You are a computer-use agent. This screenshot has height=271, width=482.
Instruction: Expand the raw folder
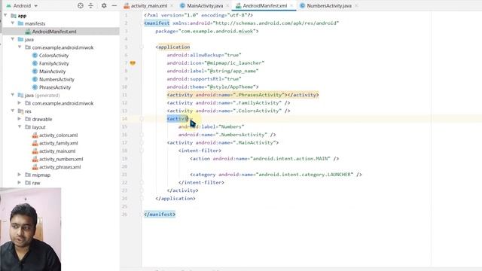[x=20, y=182]
